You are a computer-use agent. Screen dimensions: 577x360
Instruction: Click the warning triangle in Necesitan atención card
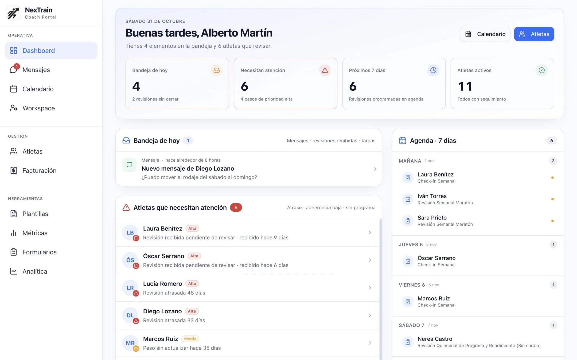coord(325,70)
